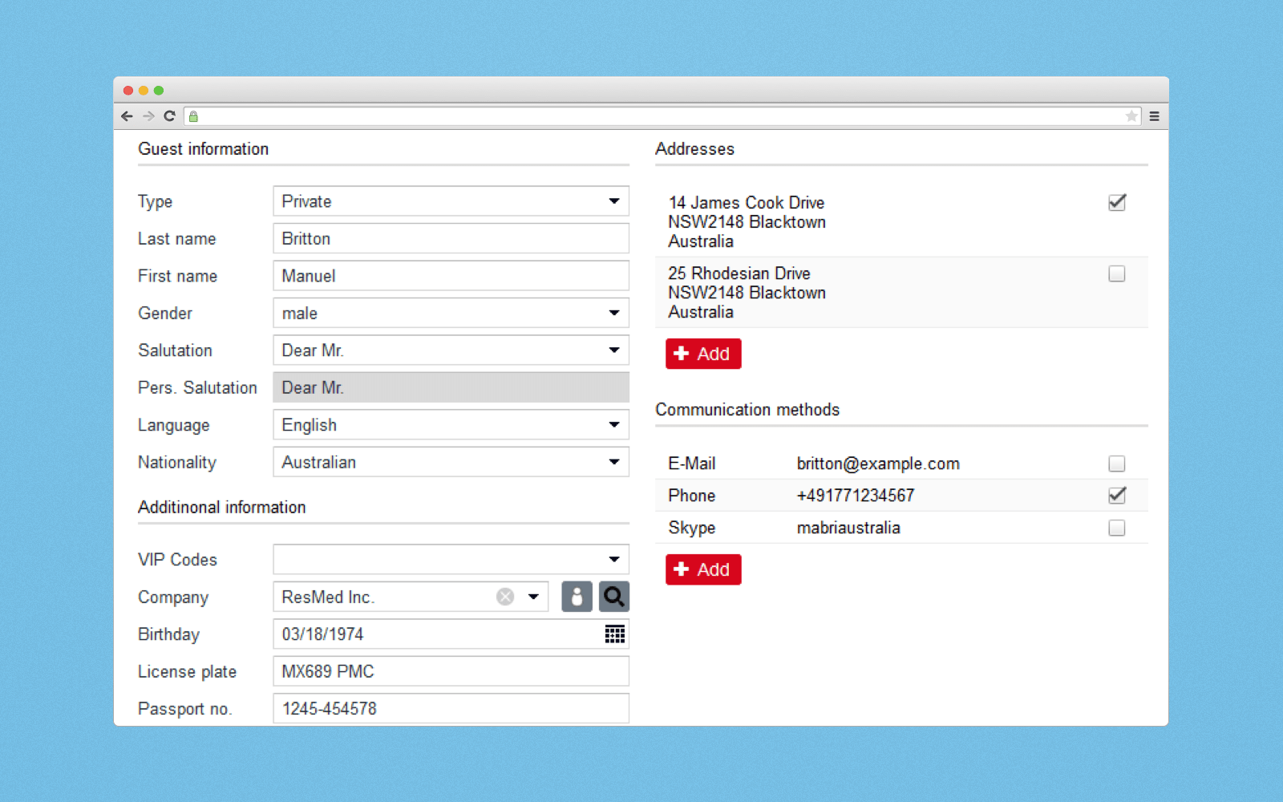Check the 25 Rhodesian Drive address
Viewport: 1283px width, 802px height.
tap(1117, 273)
